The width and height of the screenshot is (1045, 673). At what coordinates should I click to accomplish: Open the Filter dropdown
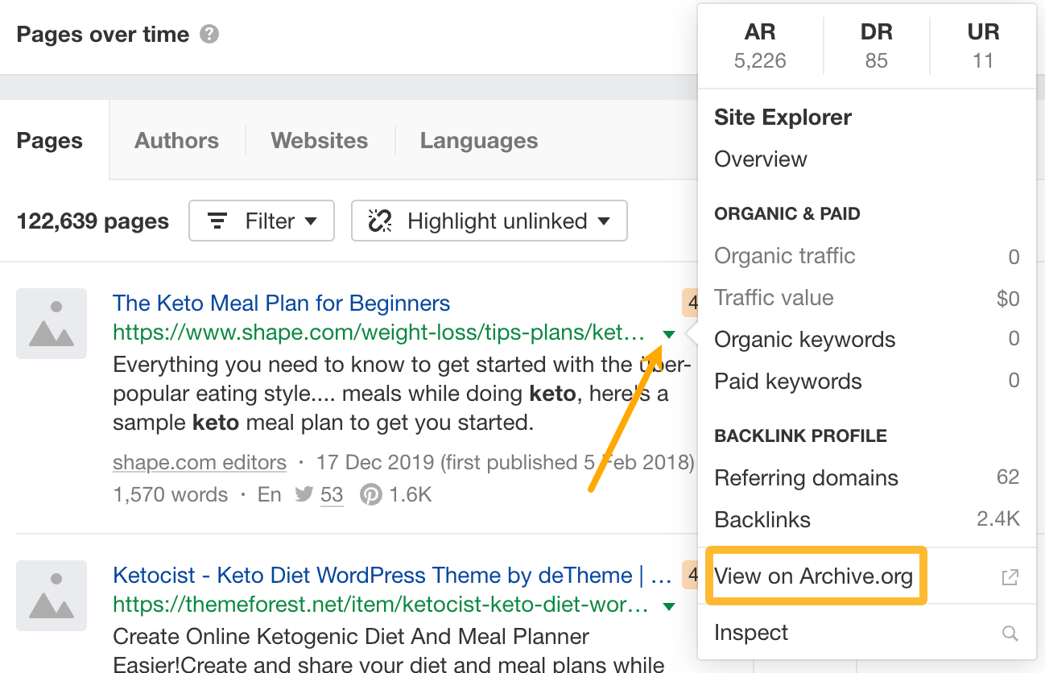pos(262,221)
